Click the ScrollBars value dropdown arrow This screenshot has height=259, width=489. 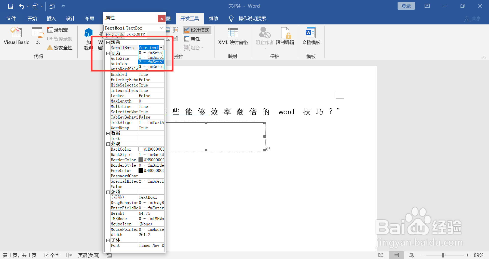(161, 48)
